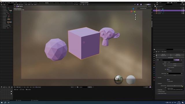Open the viewport Options button
This screenshot has width=185, height=104.
coord(150,6)
